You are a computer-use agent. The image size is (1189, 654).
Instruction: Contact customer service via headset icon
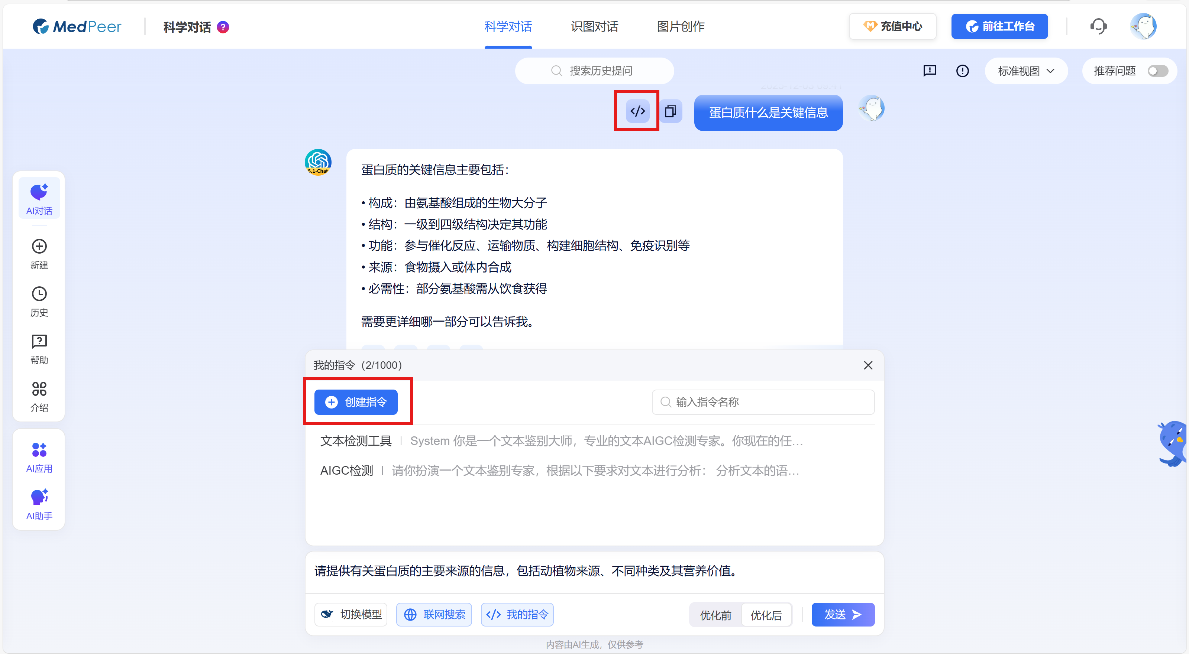(x=1099, y=26)
